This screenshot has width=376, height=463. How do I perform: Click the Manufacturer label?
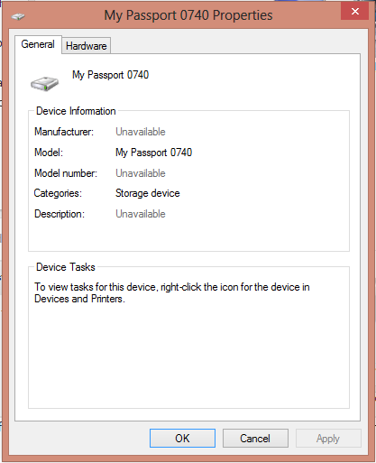64,132
